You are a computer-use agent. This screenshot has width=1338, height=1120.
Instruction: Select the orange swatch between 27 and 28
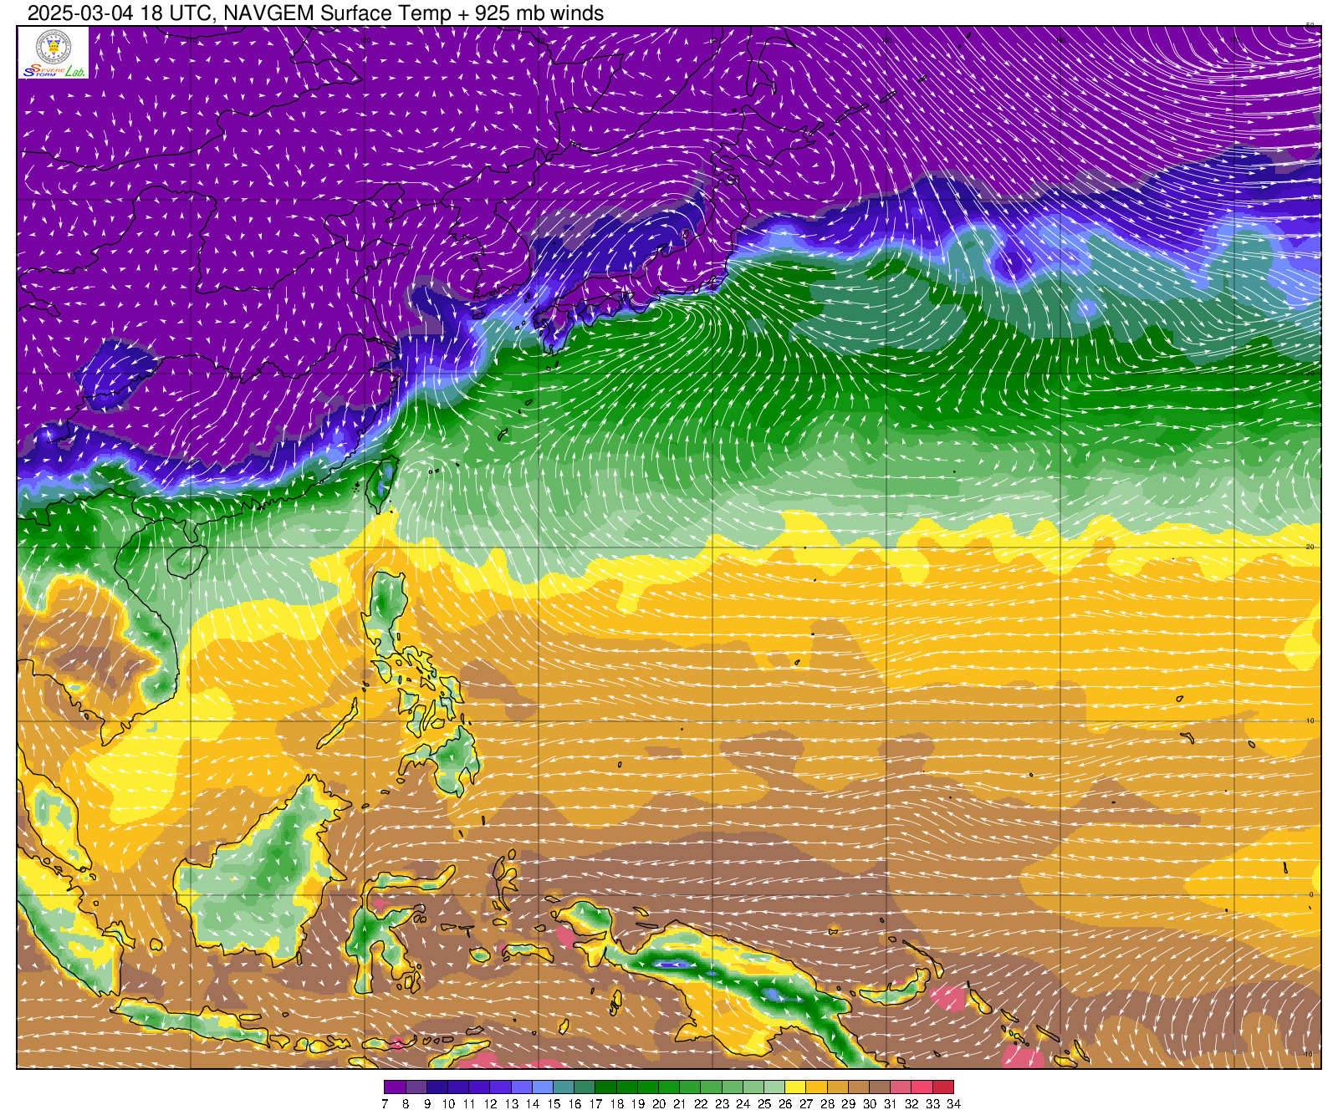(817, 1087)
